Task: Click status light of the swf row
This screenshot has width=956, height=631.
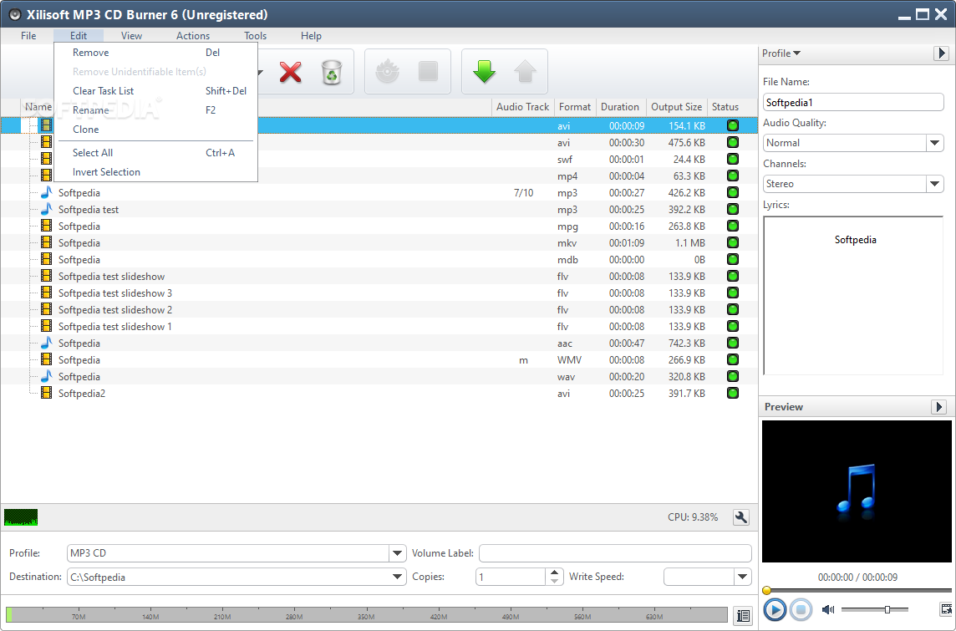Action: pyautogui.click(x=733, y=159)
